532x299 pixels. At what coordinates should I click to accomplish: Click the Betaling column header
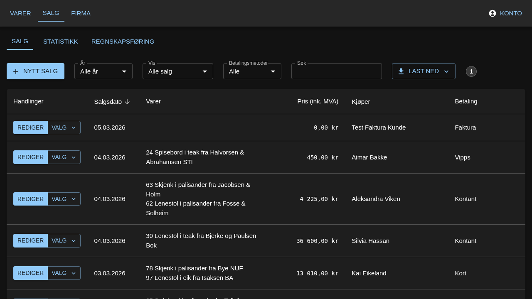pyautogui.click(x=466, y=101)
